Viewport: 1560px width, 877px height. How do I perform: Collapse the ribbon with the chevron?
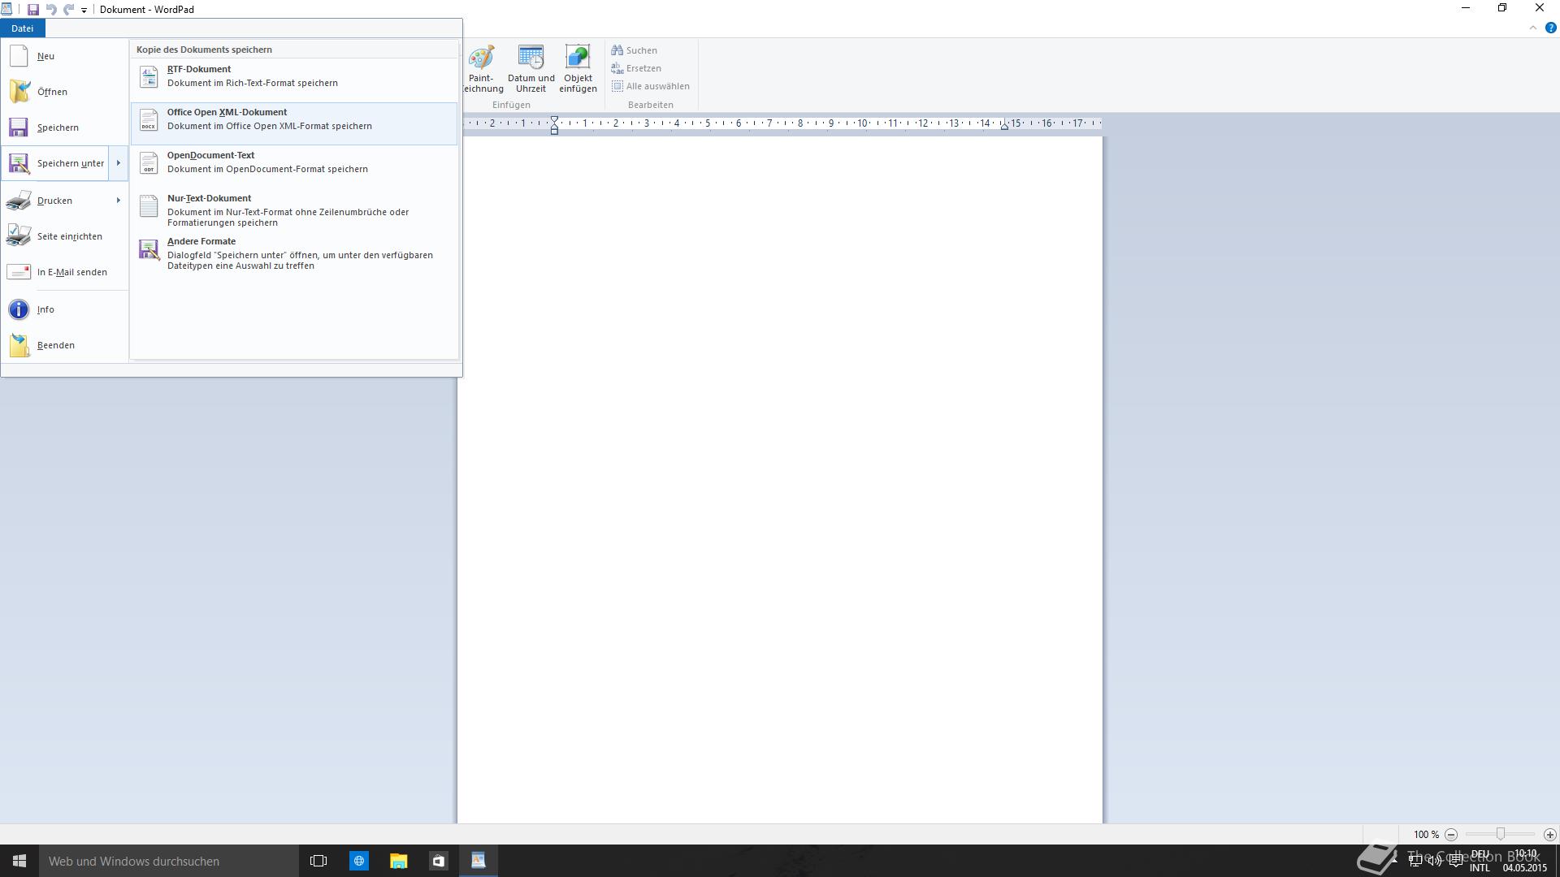tap(1533, 28)
